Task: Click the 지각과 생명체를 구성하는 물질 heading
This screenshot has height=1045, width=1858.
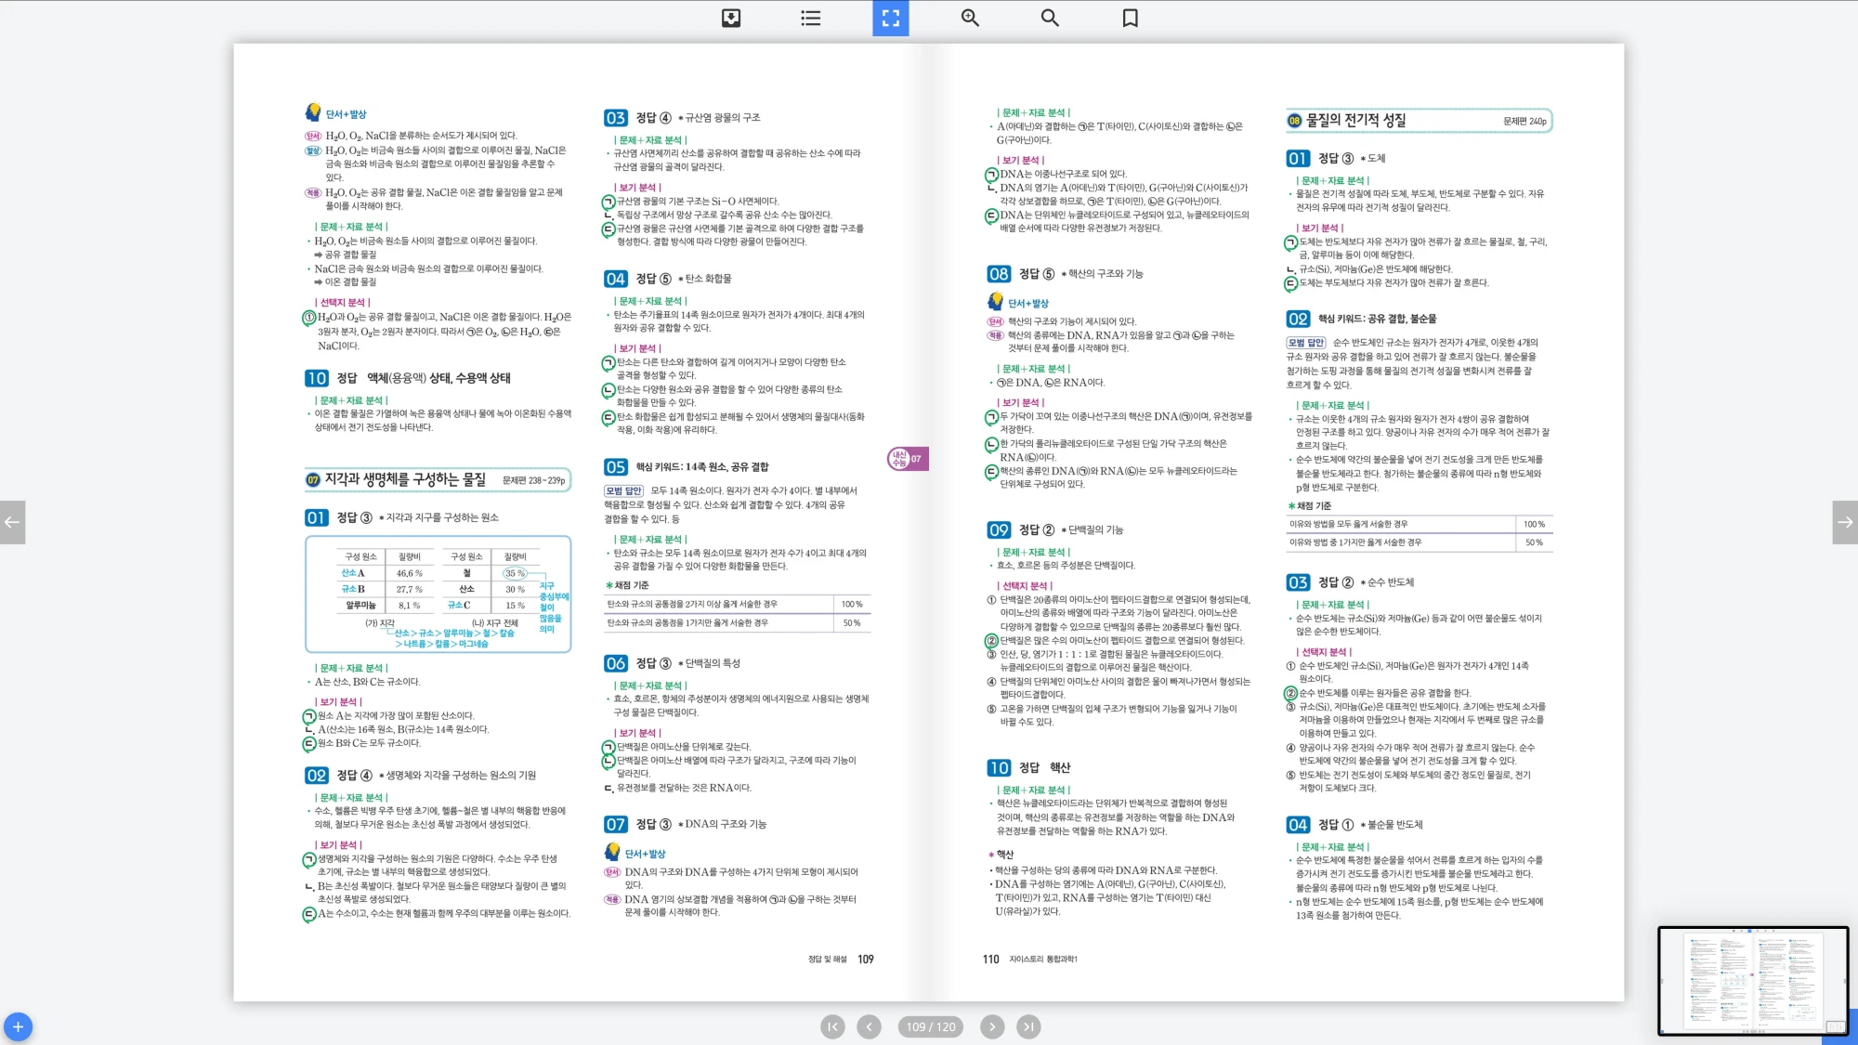Action: [x=404, y=479]
